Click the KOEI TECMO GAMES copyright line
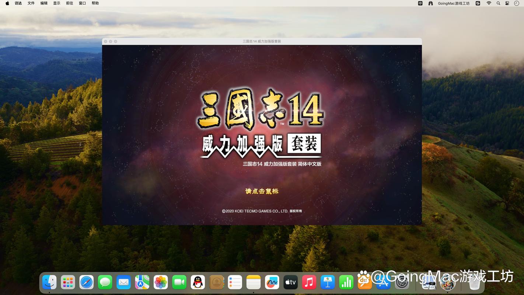524x295 pixels. coord(262,211)
